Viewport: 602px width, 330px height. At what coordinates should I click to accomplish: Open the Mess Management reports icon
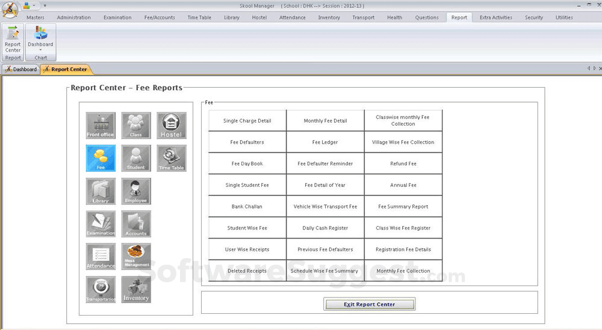[136, 257]
